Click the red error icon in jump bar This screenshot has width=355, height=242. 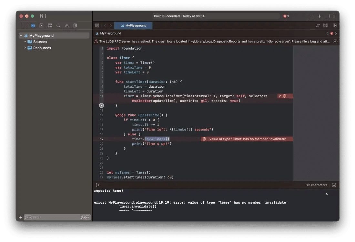(x=332, y=34)
